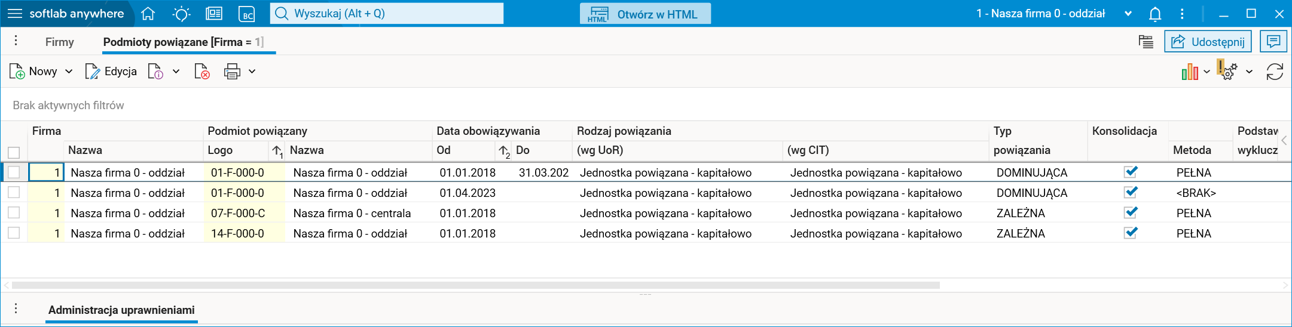Click the search magnifier icon
The image size is (1292, 327).
(282, 14)
